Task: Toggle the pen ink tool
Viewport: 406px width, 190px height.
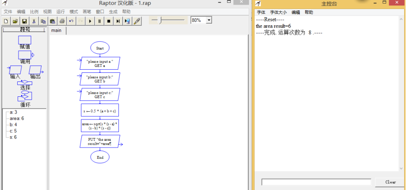Action: pyautogui.click(x=137, y=21)
